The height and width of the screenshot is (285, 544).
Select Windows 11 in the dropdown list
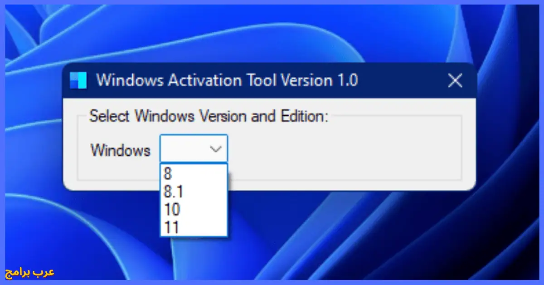pyautogui.click(x=194, y=227)
